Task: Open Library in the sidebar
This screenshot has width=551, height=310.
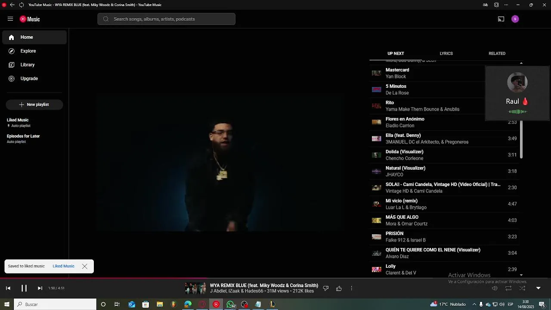Action: pyautogui.click(x=34, y=65)
